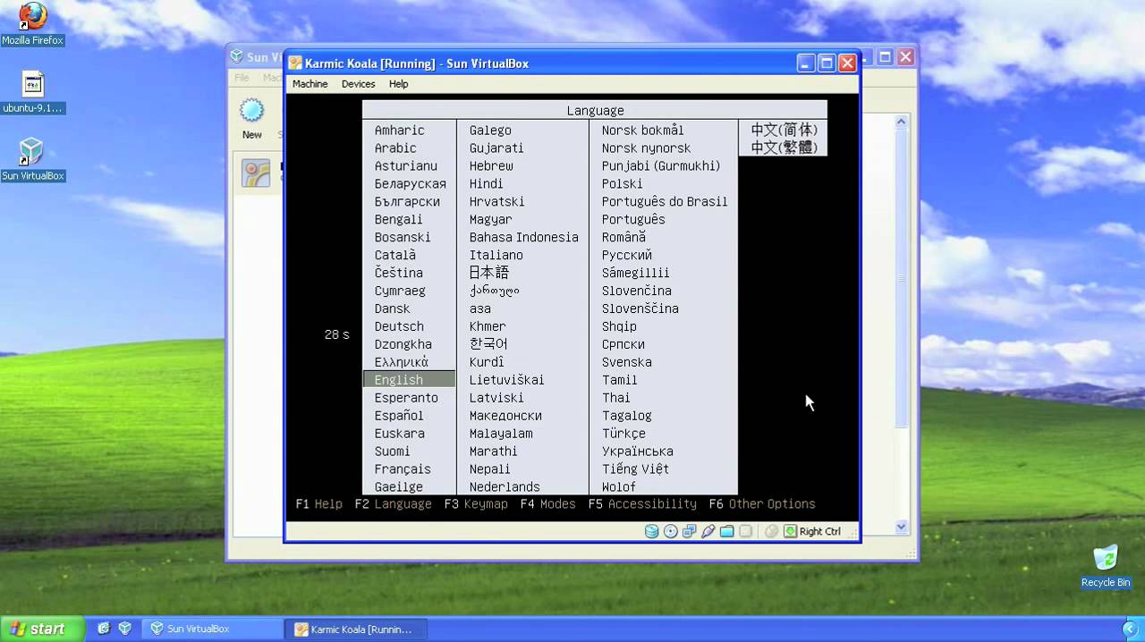Screen dimensions: 1145x642
Task: Select the VM entry icon in background window
Action: pyautogui.click(x=256, y=173)
